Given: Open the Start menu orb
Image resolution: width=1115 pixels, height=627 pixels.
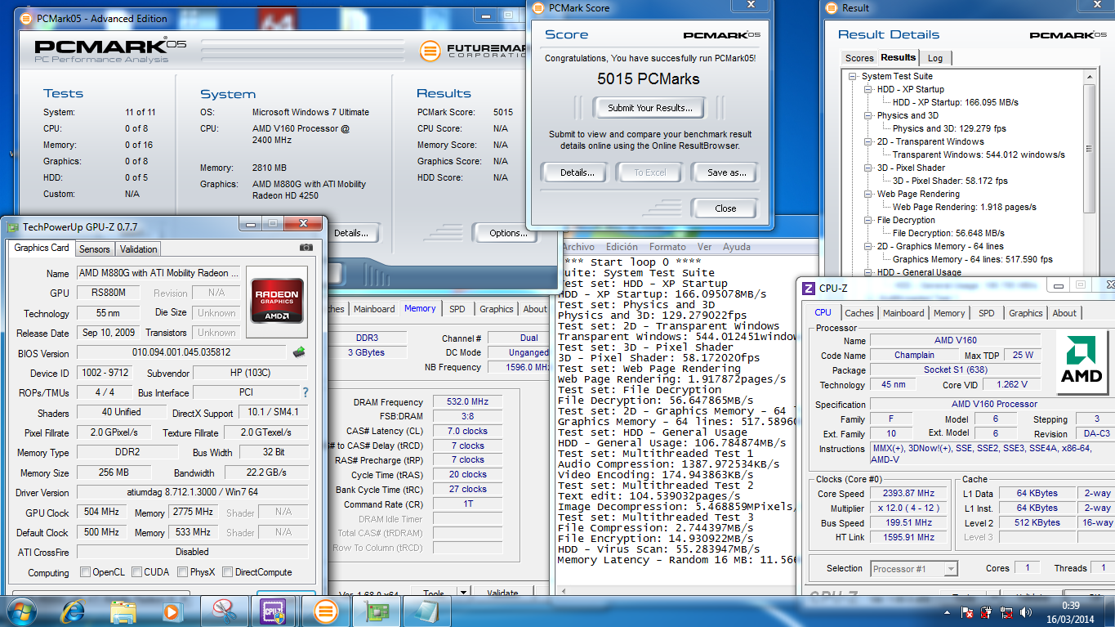Looking at the screenshot, I should point(21,611).
